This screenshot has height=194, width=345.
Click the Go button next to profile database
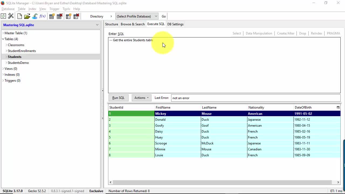164,16
